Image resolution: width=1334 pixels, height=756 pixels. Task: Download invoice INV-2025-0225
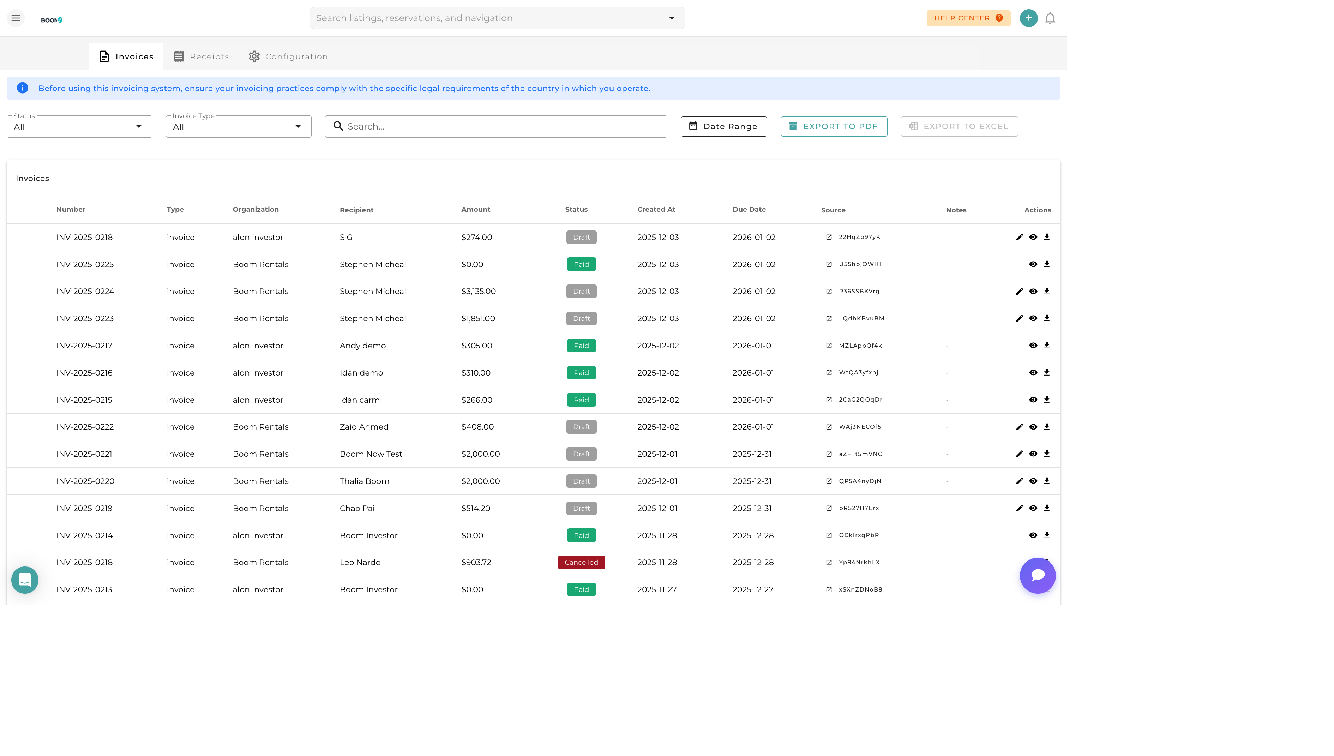pos(1046,264)
